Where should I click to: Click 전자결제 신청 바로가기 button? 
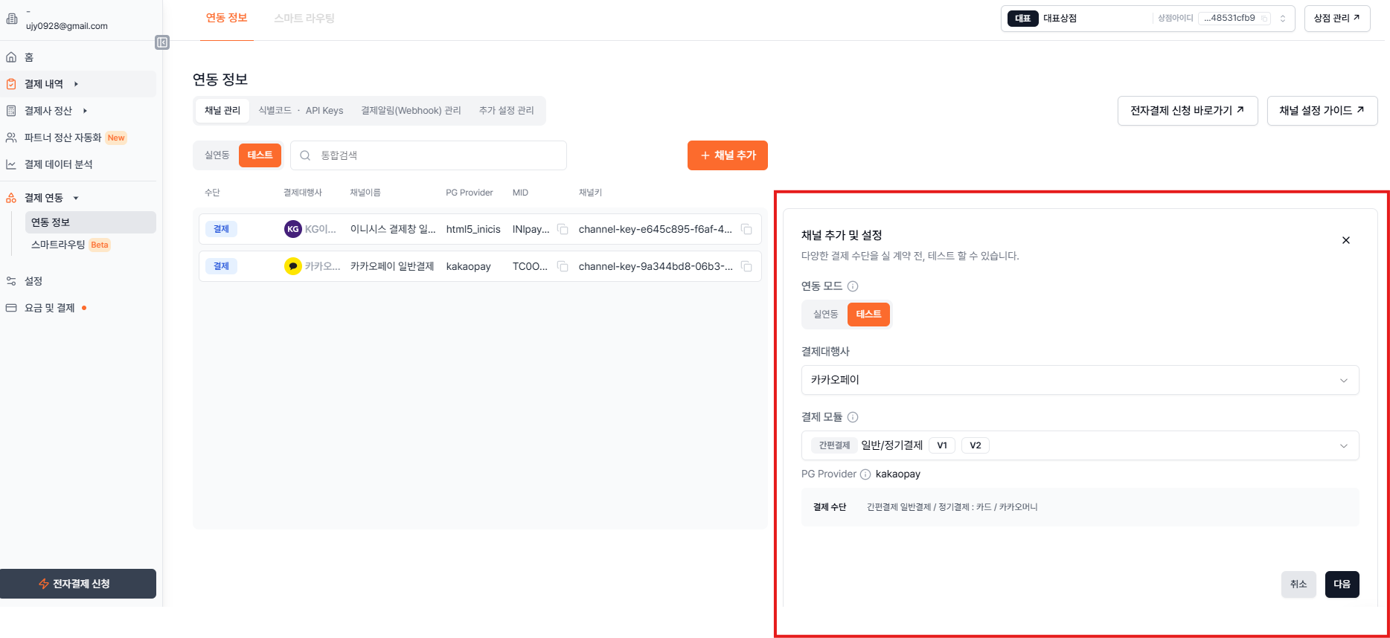coord(1188,111)
